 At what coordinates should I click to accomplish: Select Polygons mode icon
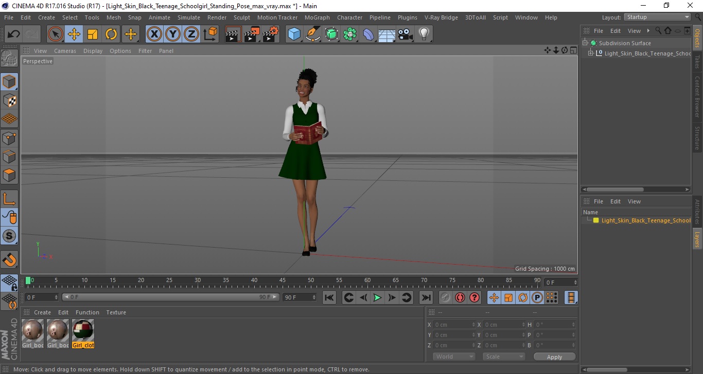[x=9, y=175]
